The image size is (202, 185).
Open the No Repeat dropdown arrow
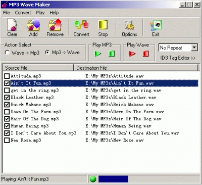(194, 48)
